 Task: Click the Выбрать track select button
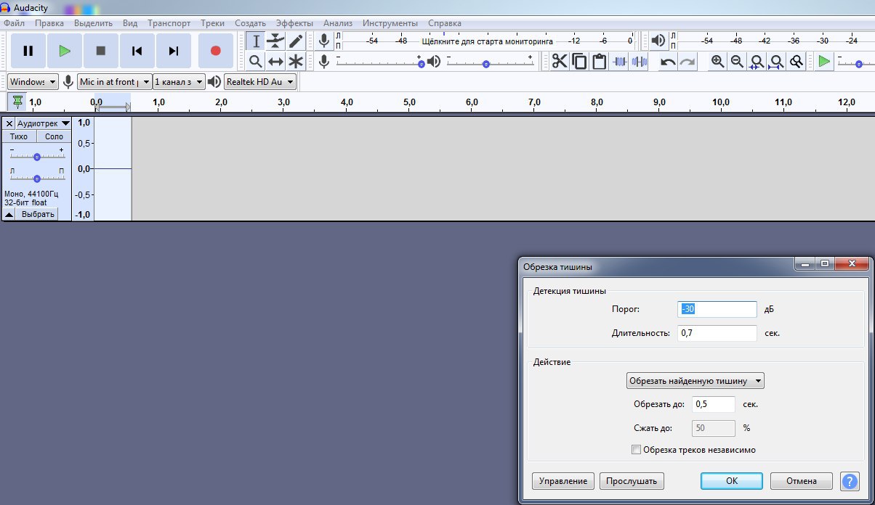click(38, 214)
